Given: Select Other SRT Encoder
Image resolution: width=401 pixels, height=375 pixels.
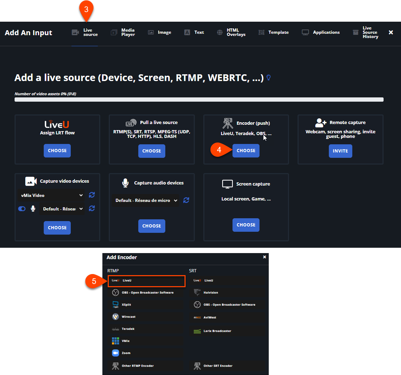Looking at the screenshot, I should point(228,366).
